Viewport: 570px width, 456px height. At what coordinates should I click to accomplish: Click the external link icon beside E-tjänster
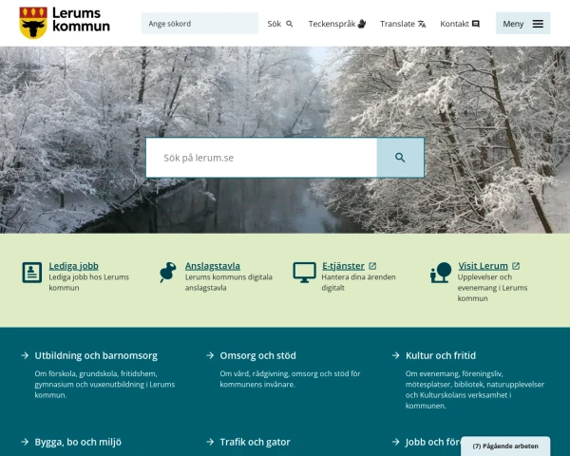[x=372, y=266]
